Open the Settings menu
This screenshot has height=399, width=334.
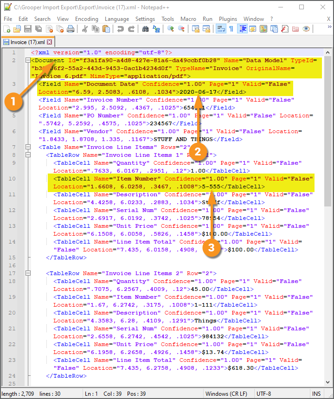tap(145, 19)
